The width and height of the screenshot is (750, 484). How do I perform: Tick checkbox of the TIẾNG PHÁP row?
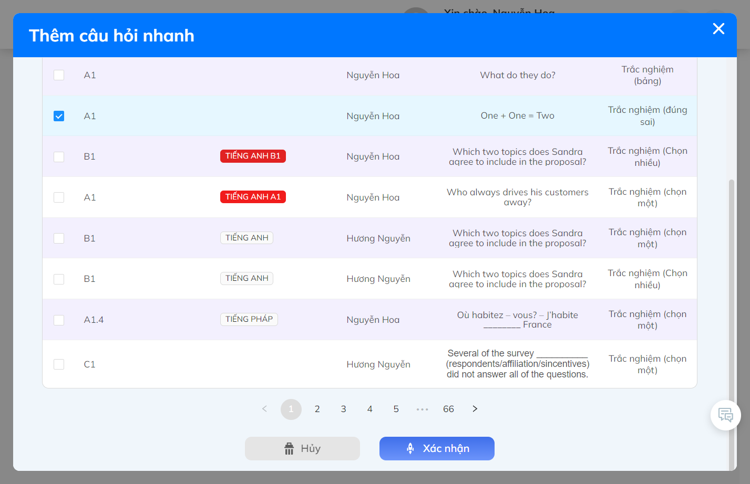pos(59,320)
